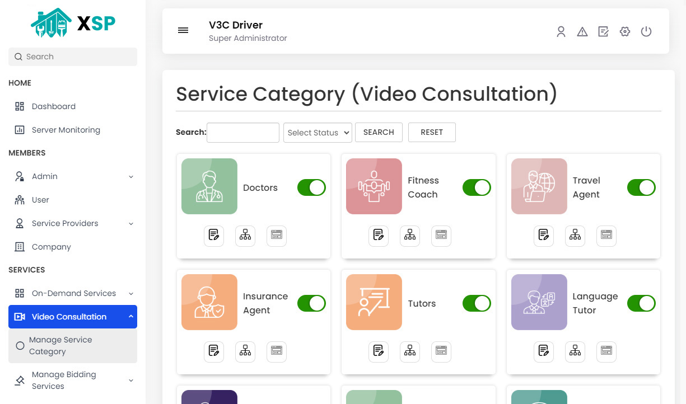This screenshot has width=686, height=404.
Task: Click the alerts warning icon in the header
Action: (x=582, y=31)
